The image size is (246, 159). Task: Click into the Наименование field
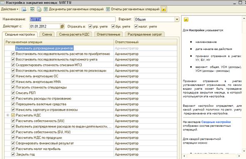(x=72, y=19)
